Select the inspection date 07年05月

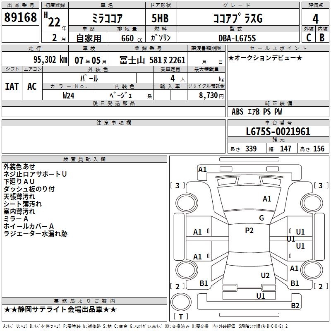tap(91, 60)
